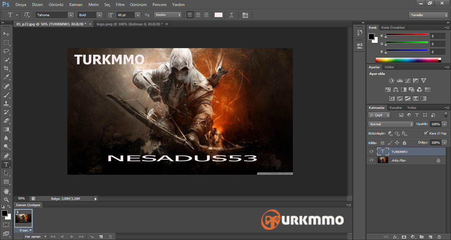Open the Keskin anti-aliasing dropdown
This screenshot has height=240, width=451.
[168, 15]
